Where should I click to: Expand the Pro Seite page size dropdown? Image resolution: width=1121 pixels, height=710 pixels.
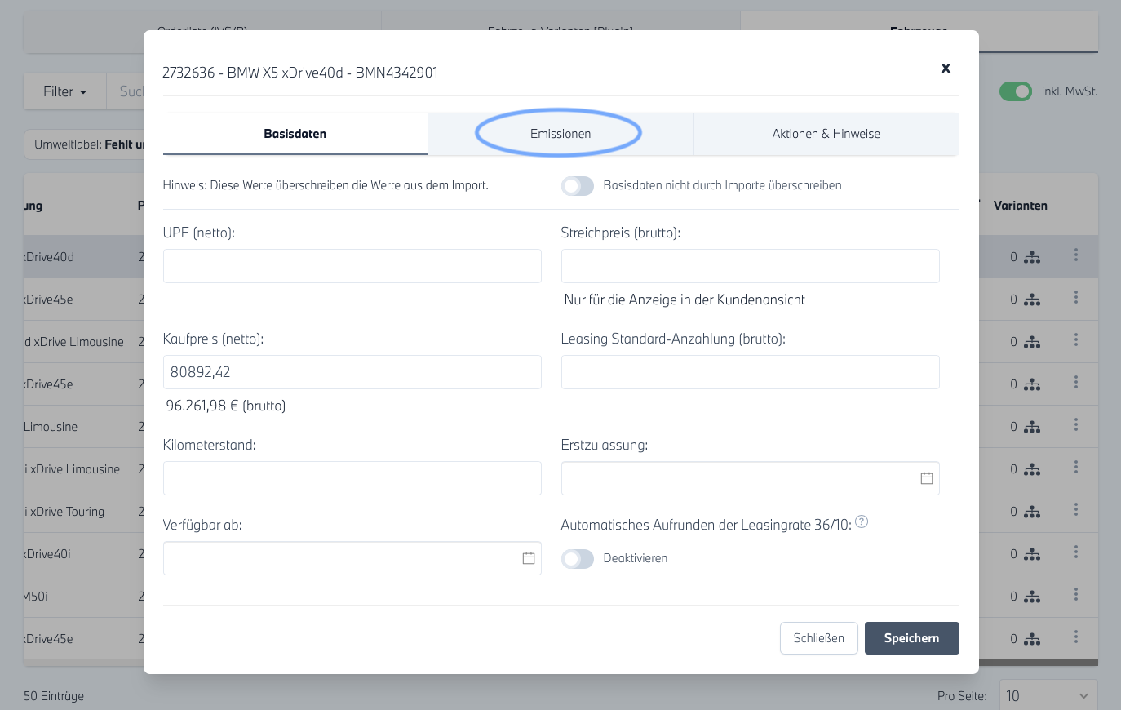pyautogui.click(x=1048, y=696)
